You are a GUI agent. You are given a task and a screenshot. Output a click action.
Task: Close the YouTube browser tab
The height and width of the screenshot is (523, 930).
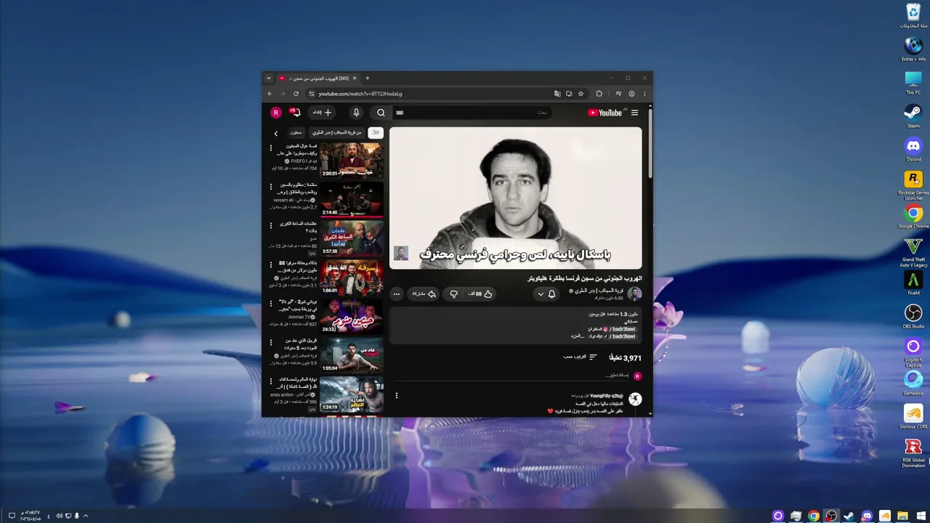pyautogui.click(x=355, y=78)
